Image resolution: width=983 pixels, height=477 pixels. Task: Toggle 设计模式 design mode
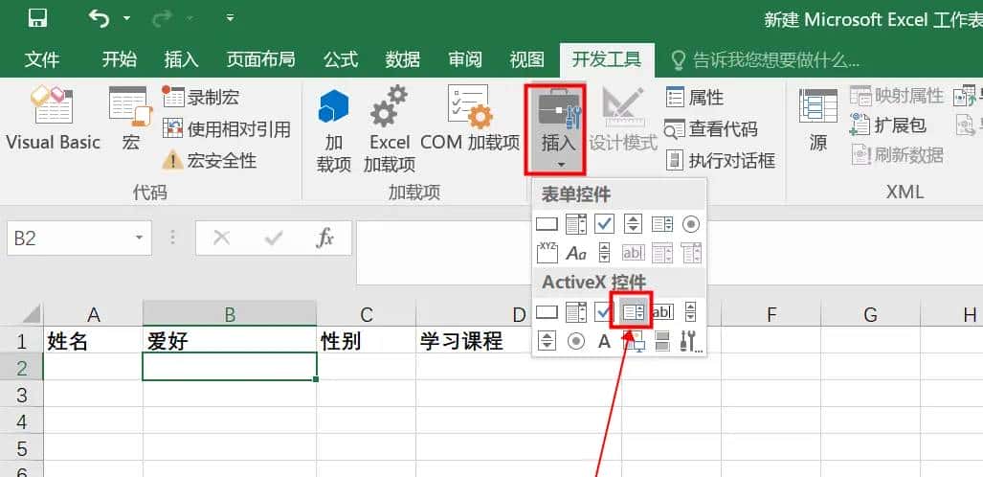pyautogui.click(x=622, y=119)
